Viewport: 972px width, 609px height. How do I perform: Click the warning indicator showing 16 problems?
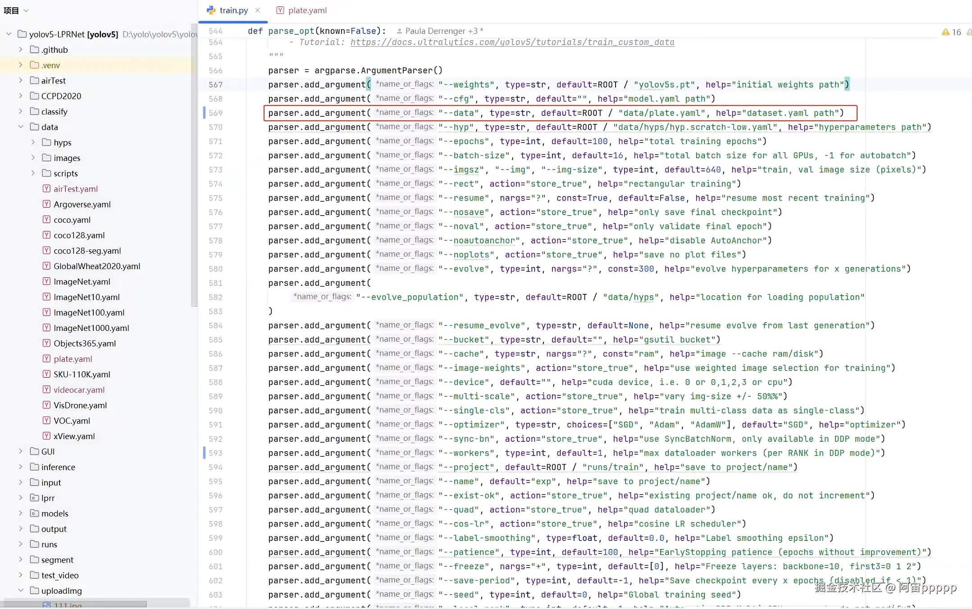point(951,32)
